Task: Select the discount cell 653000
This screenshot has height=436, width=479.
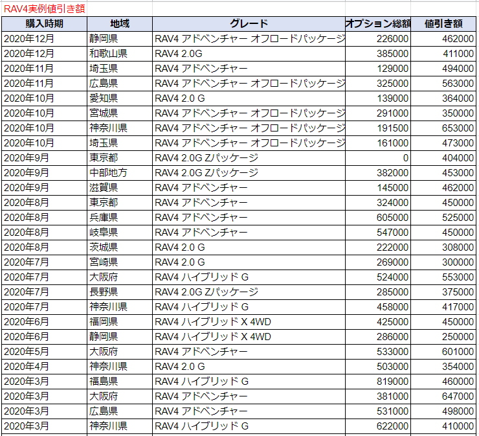Action: [x=443, y=128]
